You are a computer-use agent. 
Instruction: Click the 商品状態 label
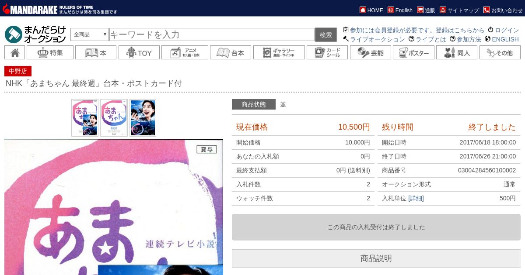(254, 104)
